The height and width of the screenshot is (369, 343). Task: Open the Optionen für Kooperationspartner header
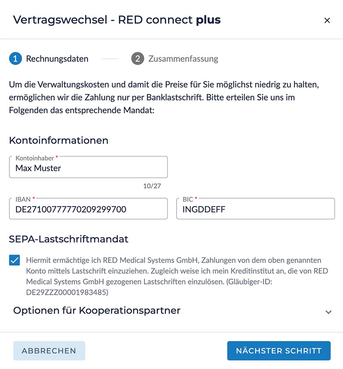(x=97, y=310)
